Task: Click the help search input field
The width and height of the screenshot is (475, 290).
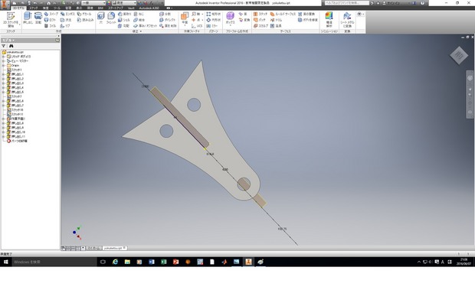Action: (x=346, y=3)
